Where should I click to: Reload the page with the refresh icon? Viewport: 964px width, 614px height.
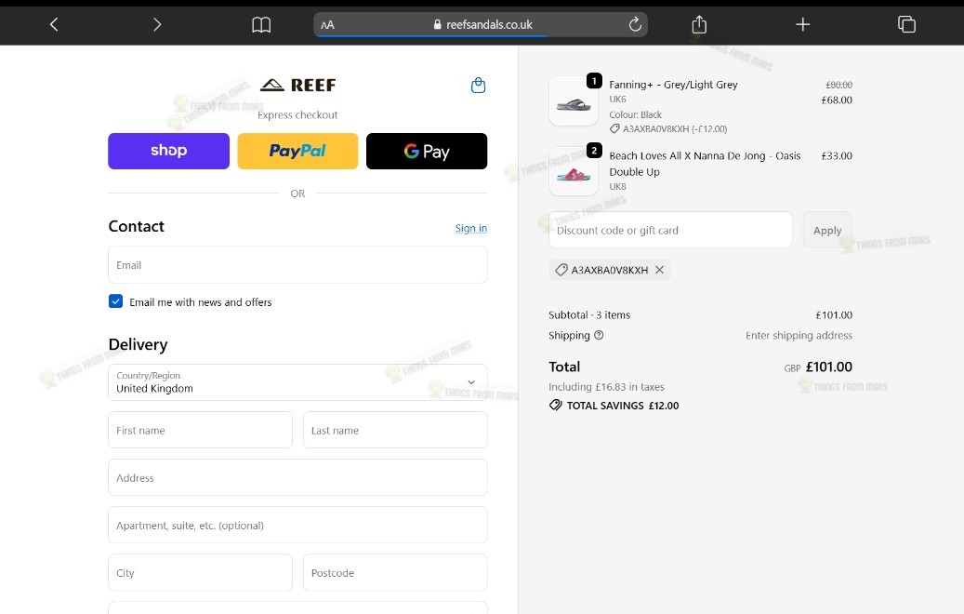click(x=635, y=24)
